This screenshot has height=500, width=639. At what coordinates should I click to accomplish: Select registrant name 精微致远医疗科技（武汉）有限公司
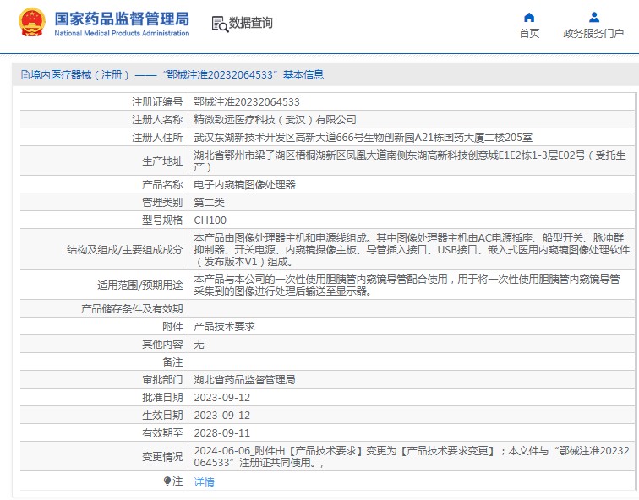pos(275,120)
